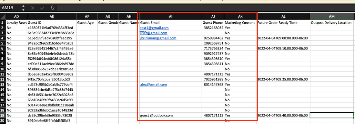Select column AJ header

click(x=213, y=16)
